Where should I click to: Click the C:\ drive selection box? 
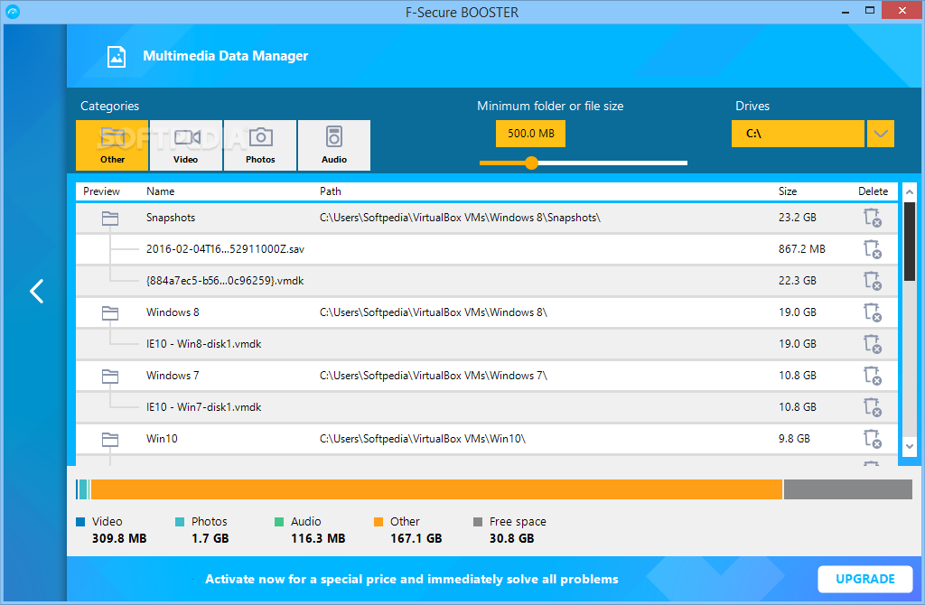click(x=798, y=134)
